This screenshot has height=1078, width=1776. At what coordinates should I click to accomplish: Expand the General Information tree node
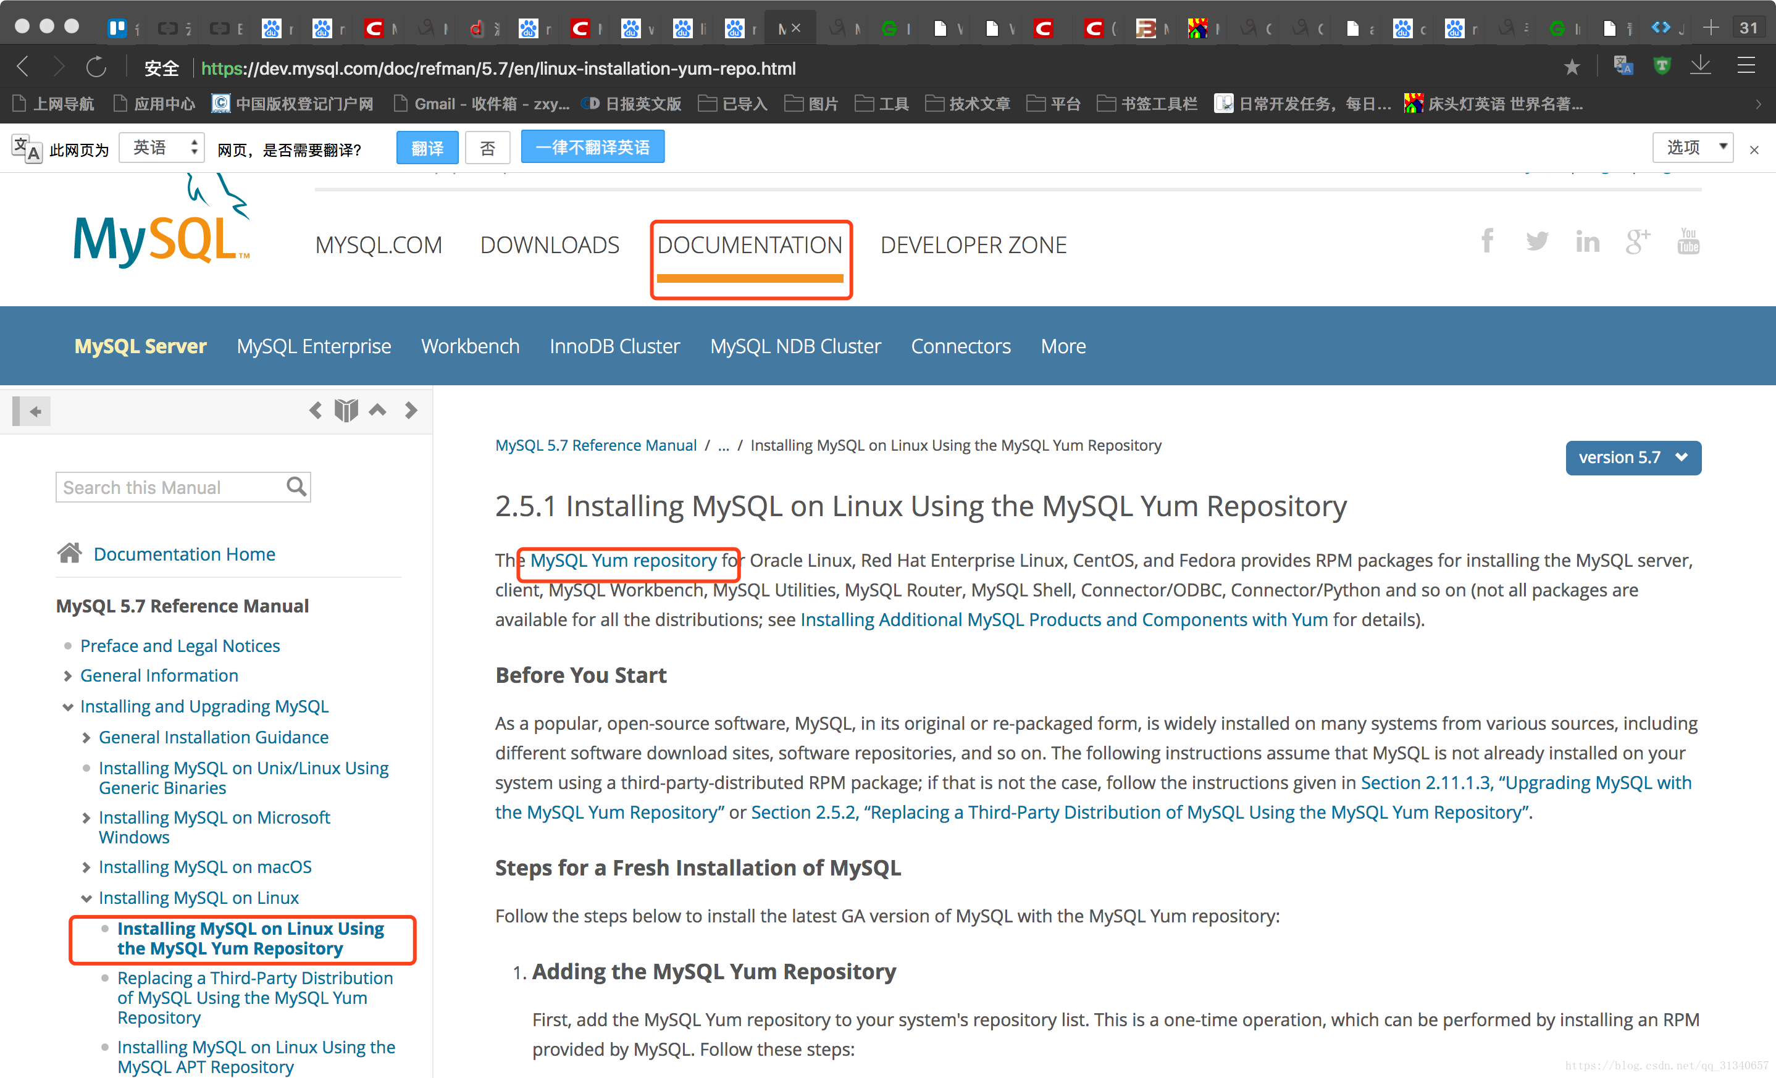pyautogui.click(x=68, y=676)
